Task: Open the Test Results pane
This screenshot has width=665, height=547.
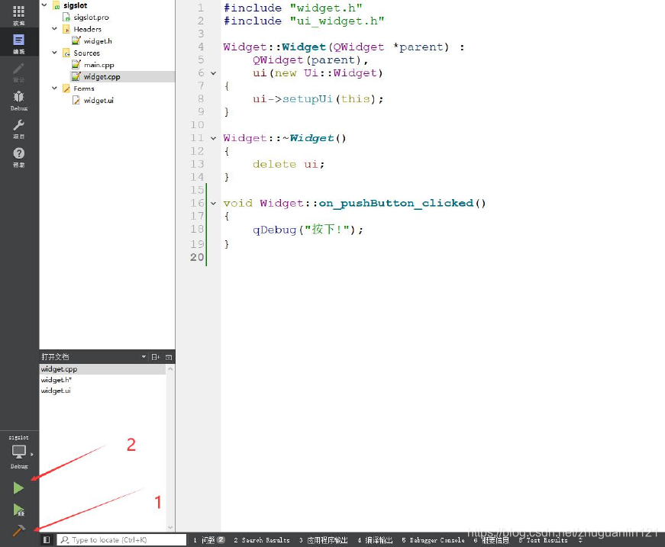Action: tap(543, 540)
